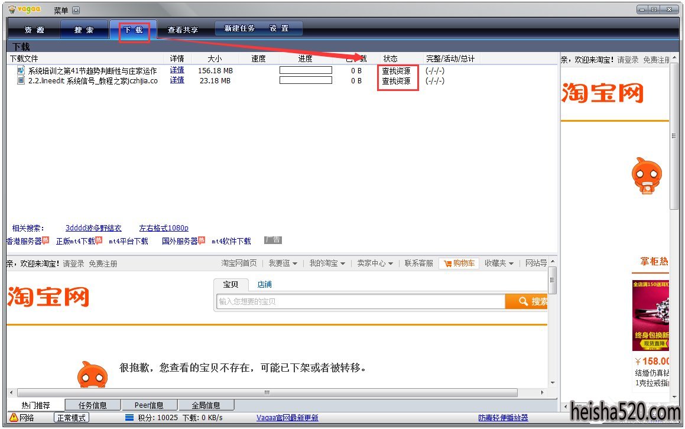Click the Taobao mascot in right sidebar
The height and width of the screenshot is (429, 685).
pos(647,175)
